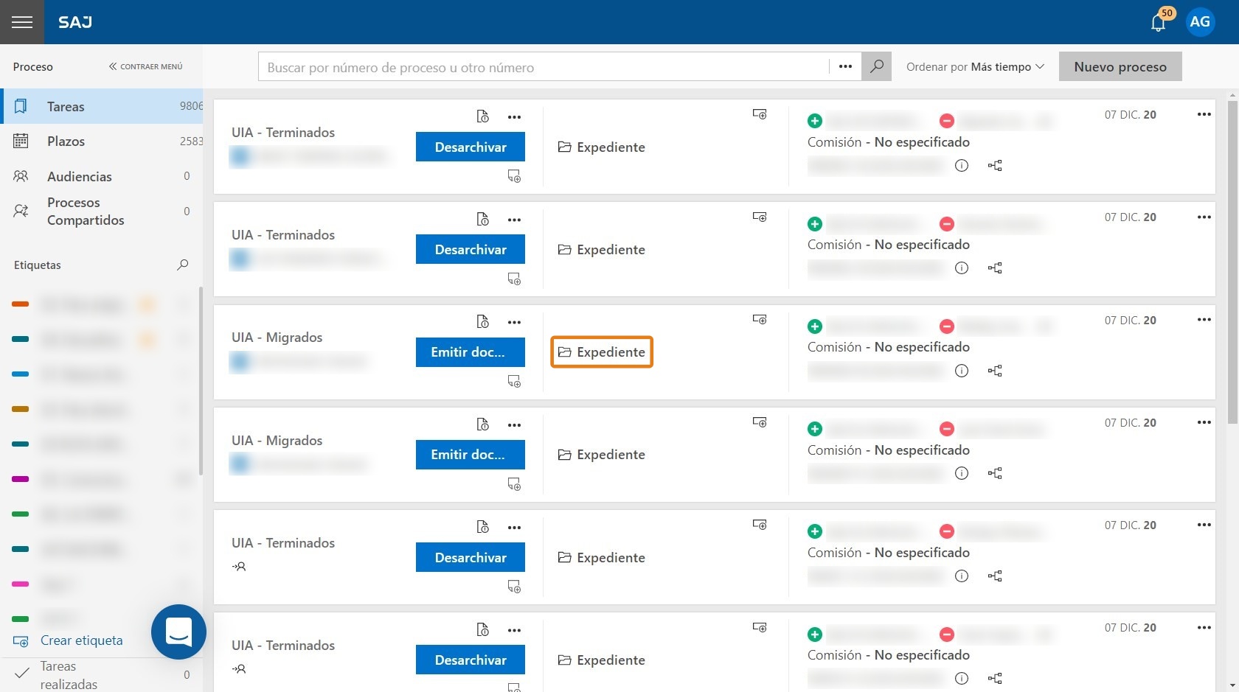Click the process number search field

click(x=544, y=66)
